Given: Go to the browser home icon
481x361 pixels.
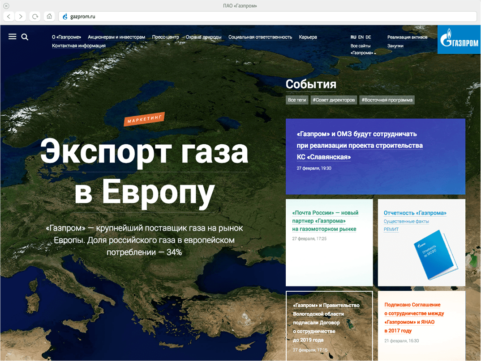Looking at the screenshot, I should [49, 17].
